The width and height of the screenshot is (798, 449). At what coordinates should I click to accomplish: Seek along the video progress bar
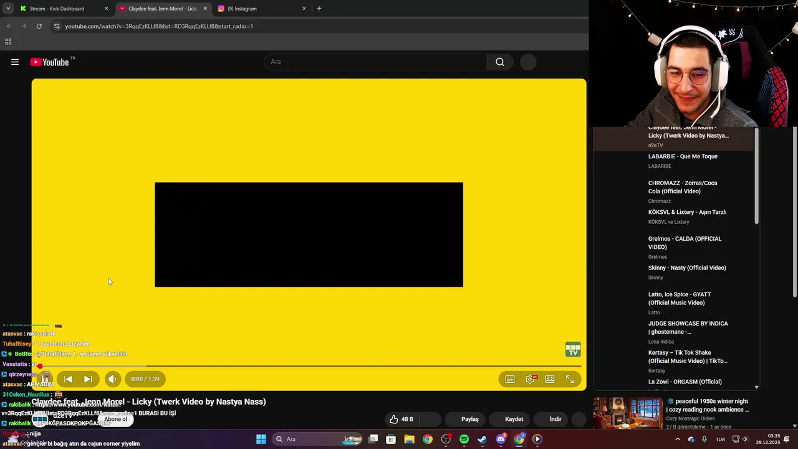point(309,366)
